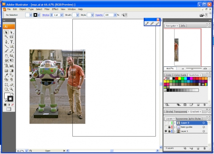Open Style dropdown in control bar

(x=92, y=15)
